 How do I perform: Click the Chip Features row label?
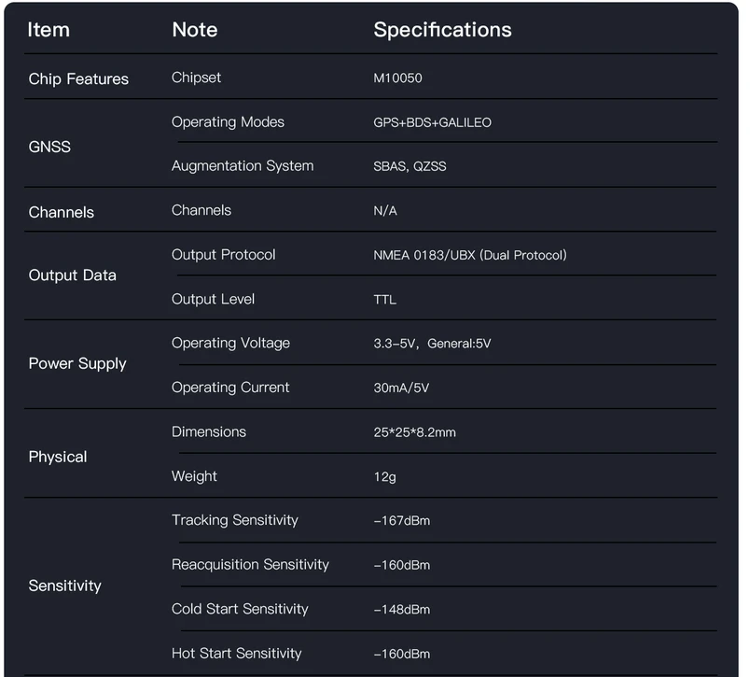pyautogui.click(x=78, y=79)
